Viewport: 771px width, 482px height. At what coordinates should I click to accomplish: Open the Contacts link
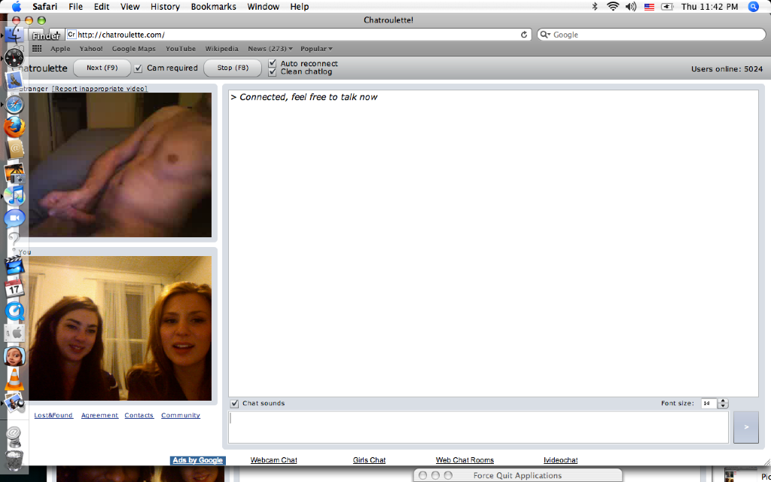pyautogui.click(x=139, y=416)
